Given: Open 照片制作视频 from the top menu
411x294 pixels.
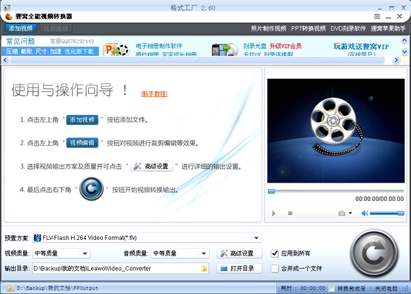Looking at the screenshot, I should 269,29.
